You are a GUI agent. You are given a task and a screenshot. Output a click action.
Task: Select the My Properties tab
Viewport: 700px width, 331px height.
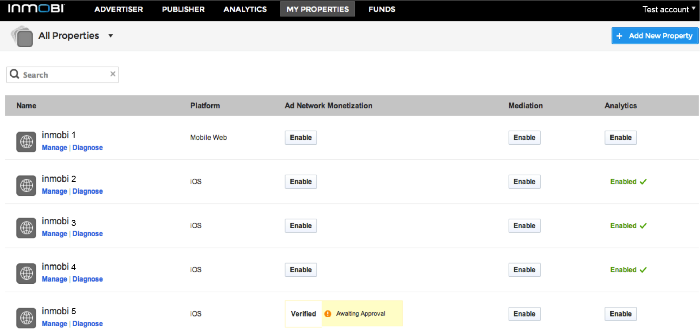317,9
